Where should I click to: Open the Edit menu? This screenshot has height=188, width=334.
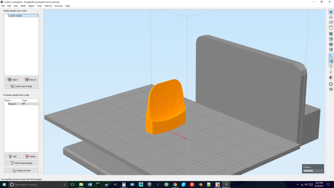click(x=9, y=6)
